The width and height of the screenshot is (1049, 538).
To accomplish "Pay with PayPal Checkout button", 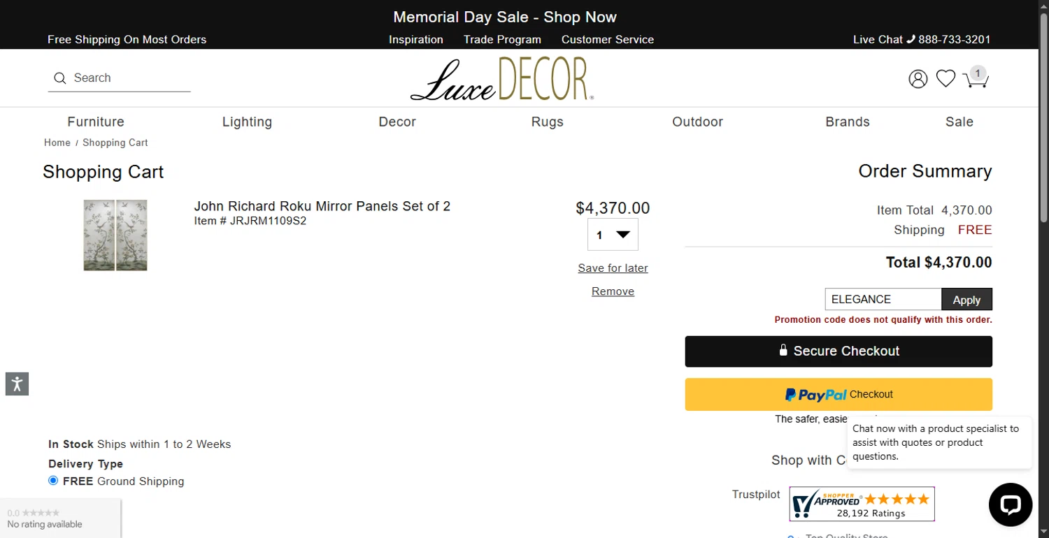I will coord(838,395).
